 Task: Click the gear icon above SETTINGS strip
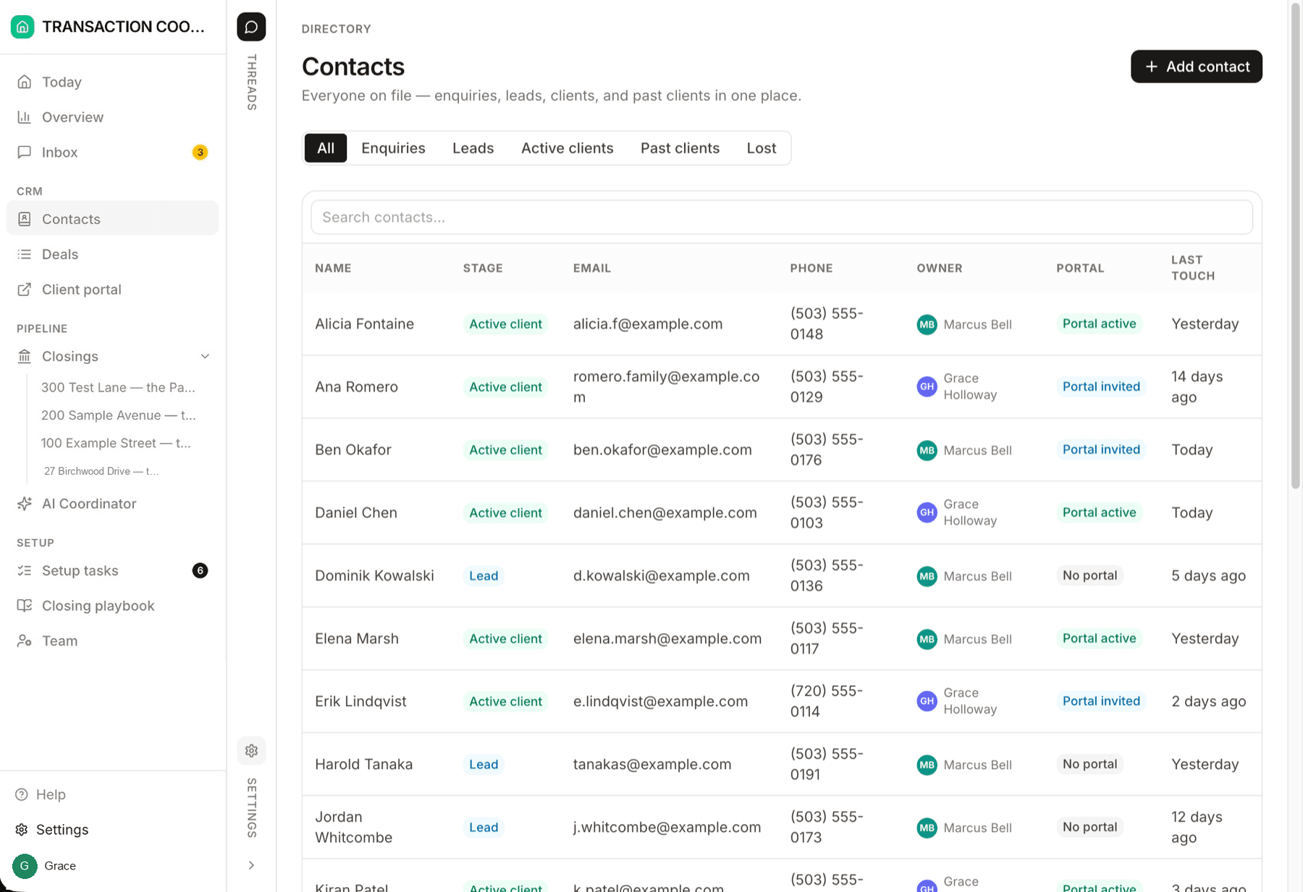tap(251, 750)
